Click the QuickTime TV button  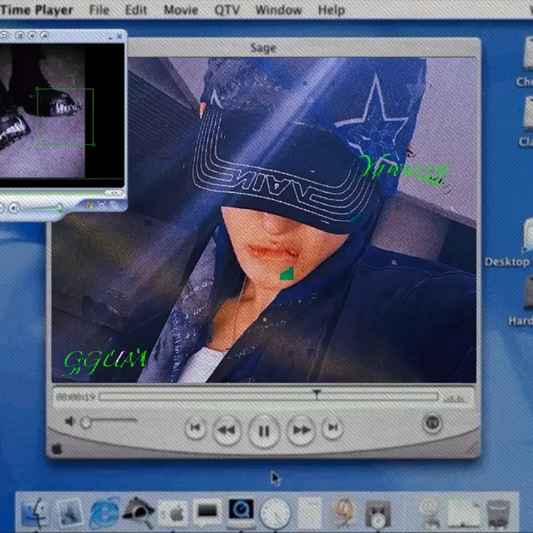[x=432, y=423]
